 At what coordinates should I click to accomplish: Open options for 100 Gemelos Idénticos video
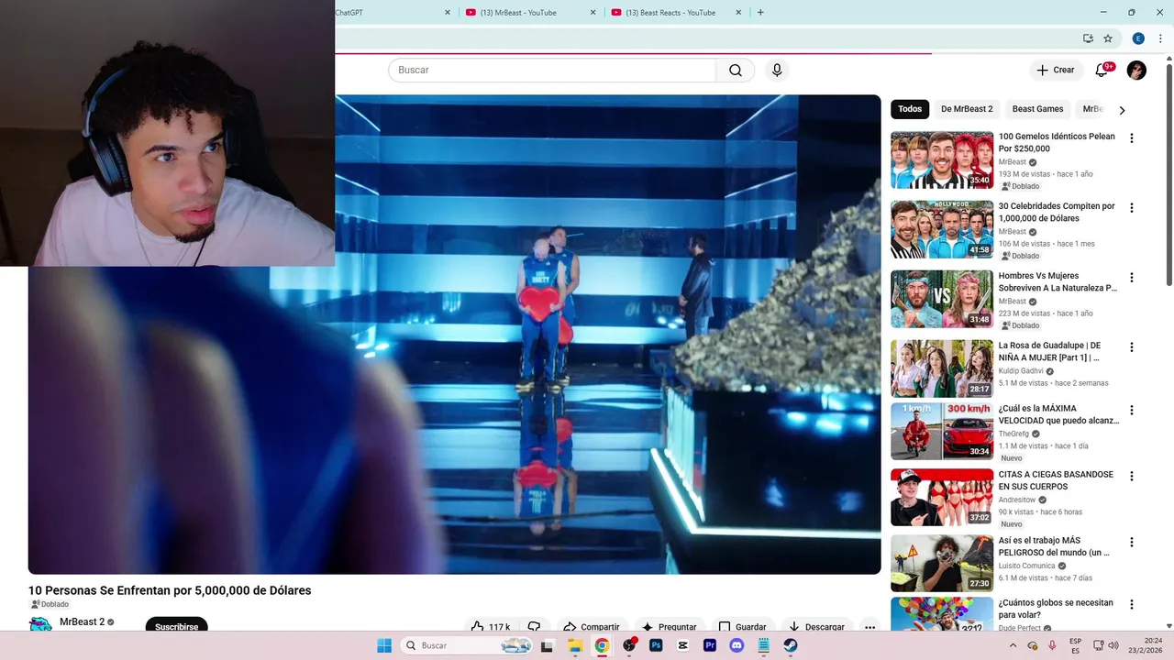[1131, 138]
